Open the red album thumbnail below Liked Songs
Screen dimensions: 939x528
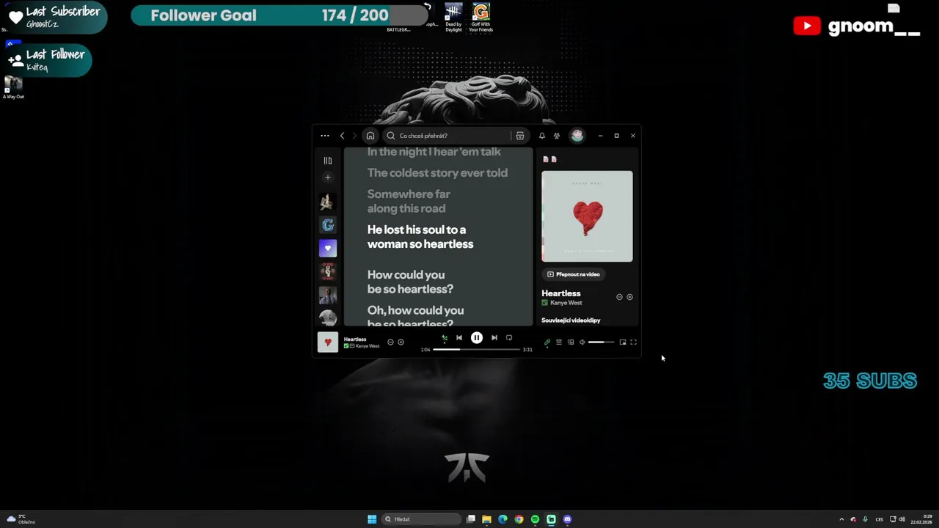pyautogui.click(x=328, y=272)
